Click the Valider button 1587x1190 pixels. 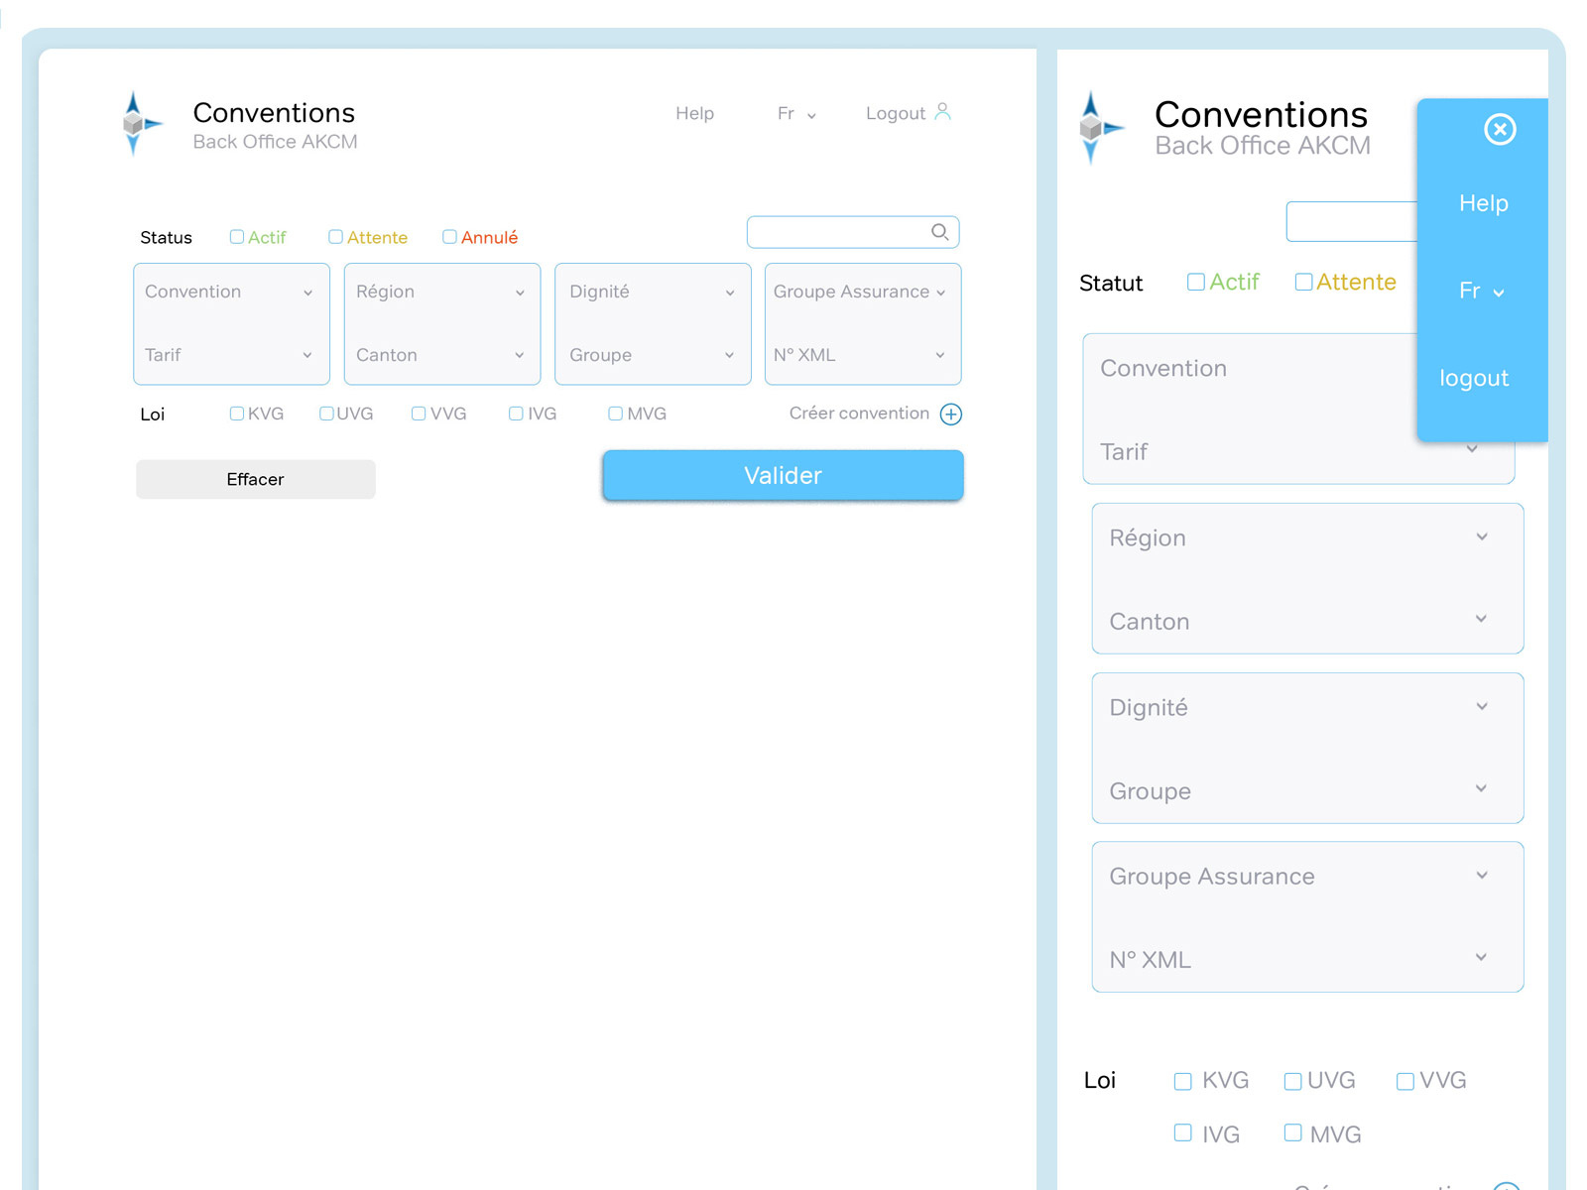783,475
